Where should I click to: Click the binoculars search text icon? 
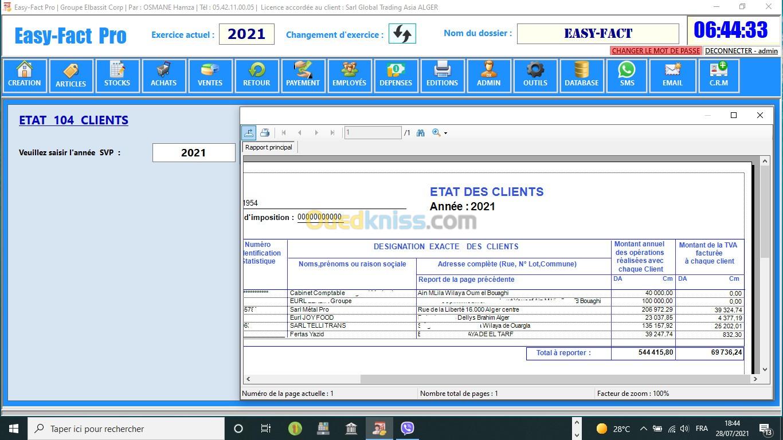[421, 132]
